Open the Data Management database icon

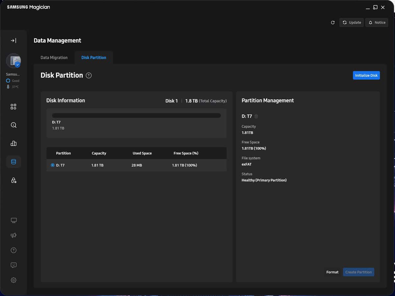coord(13,162)
